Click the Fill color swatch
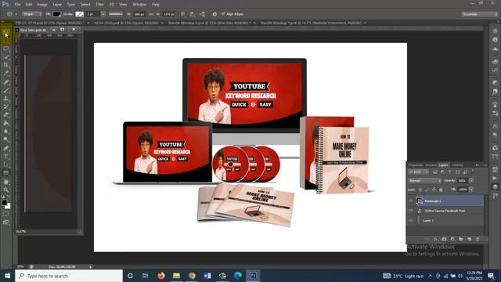Image resolution: width=501 pixels, height=282 pixels. [x=56, y=14]
